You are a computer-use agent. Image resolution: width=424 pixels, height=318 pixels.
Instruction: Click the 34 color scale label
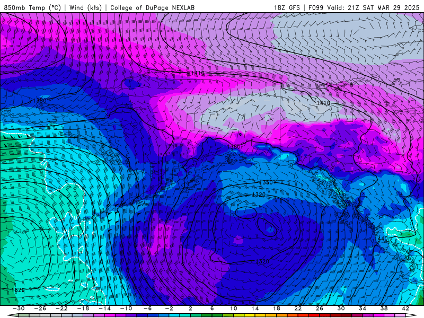(363, 308)
